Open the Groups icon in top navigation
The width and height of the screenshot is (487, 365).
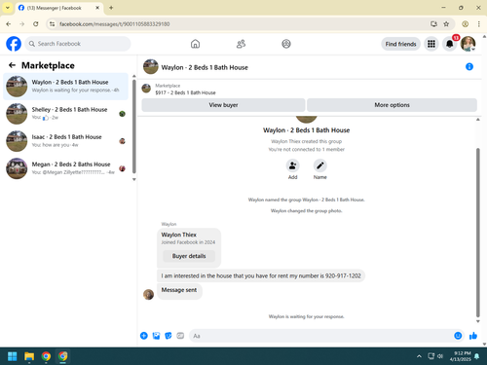click(286, 44)
